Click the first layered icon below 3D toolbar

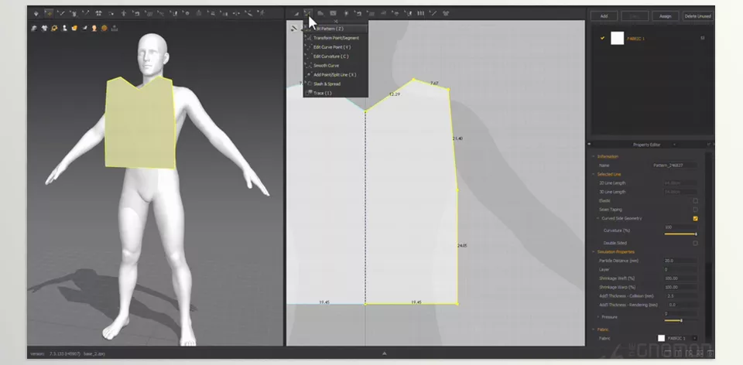(x=34, y=29)
